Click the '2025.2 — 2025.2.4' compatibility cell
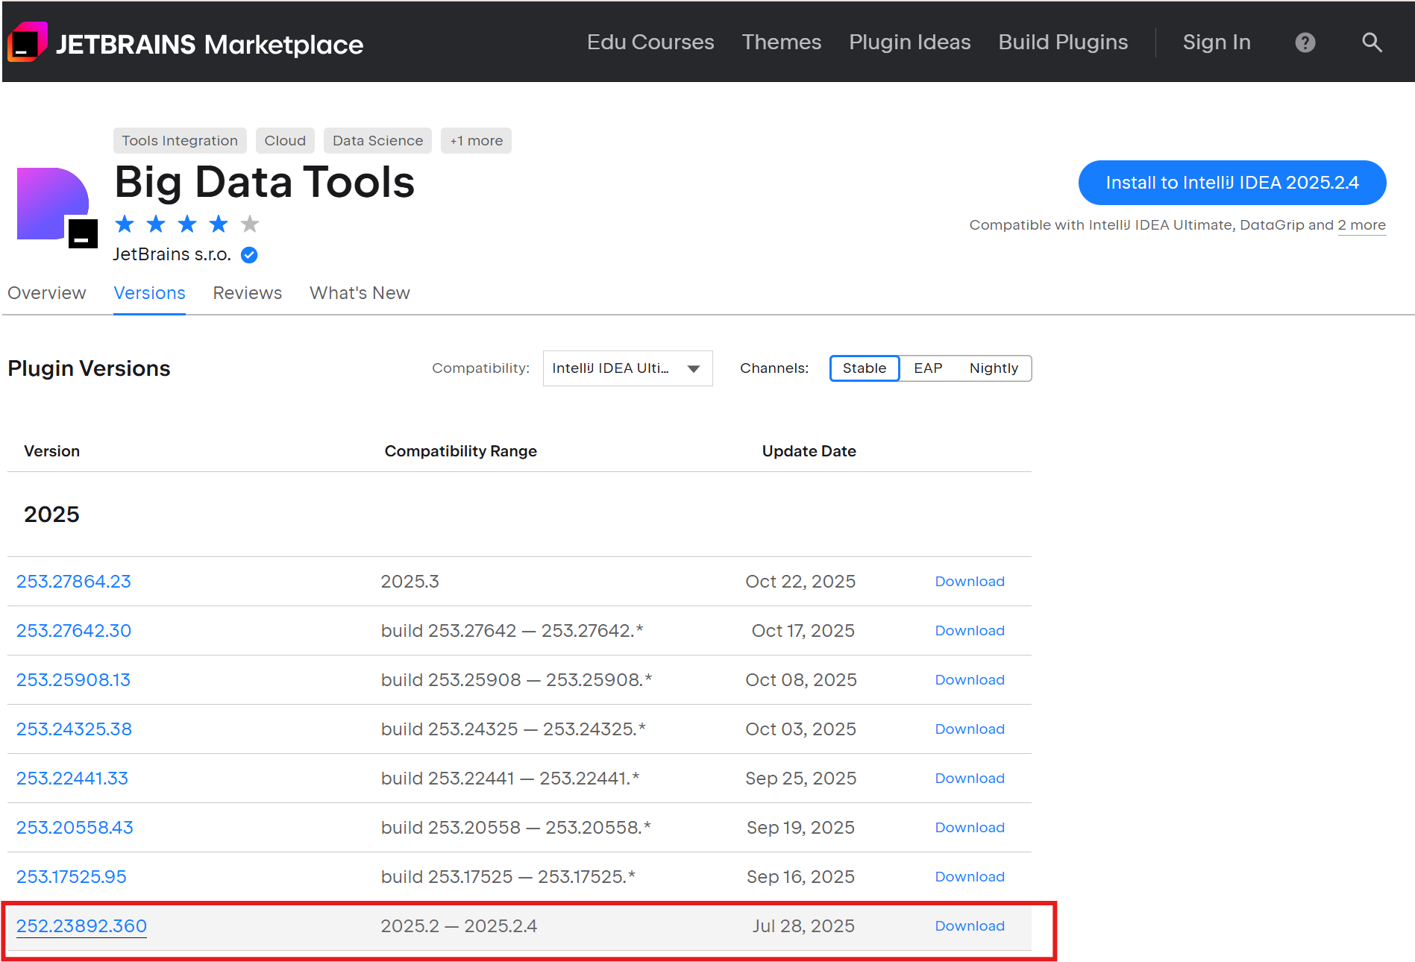 (x=459, y=926)
